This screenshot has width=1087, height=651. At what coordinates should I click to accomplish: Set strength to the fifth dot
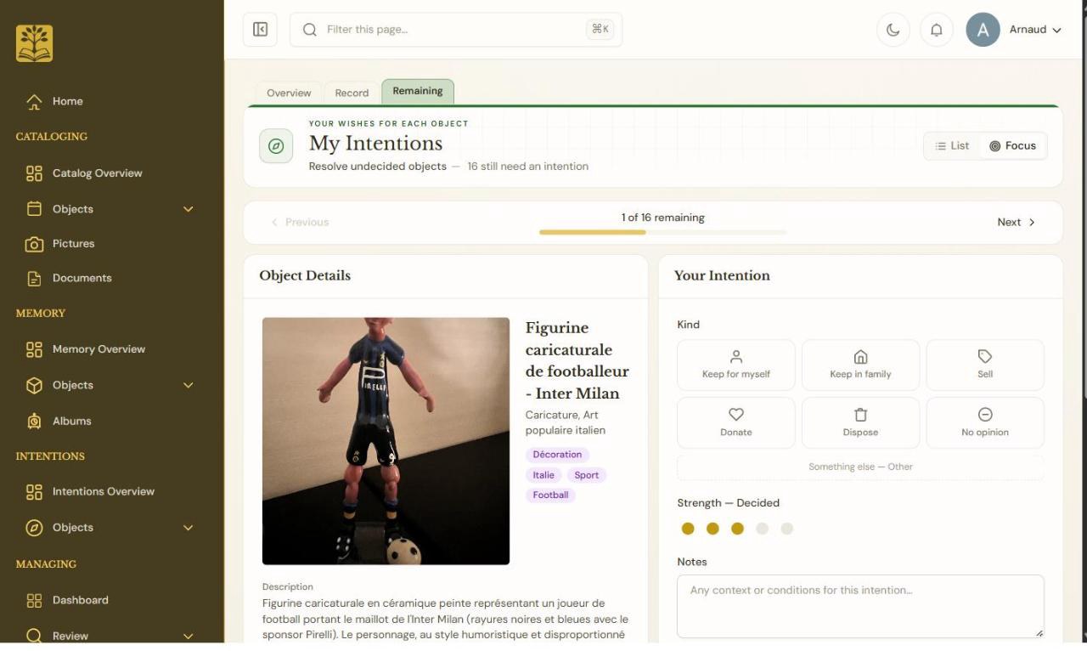(x=787, y=529)
